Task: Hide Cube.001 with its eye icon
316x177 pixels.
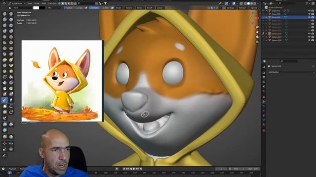Action: [x=309, y=11]
